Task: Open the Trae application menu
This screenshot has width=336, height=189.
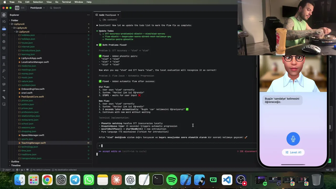Action: pyautogui.click(x=12, y=2)
